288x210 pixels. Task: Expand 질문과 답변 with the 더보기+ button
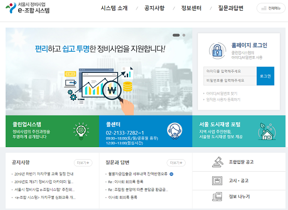175,163
